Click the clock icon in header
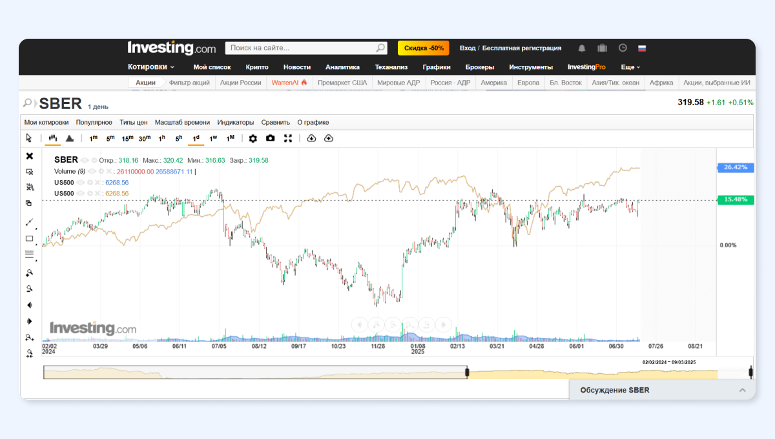The image size is (775, 439). click(x=623, y=48)
